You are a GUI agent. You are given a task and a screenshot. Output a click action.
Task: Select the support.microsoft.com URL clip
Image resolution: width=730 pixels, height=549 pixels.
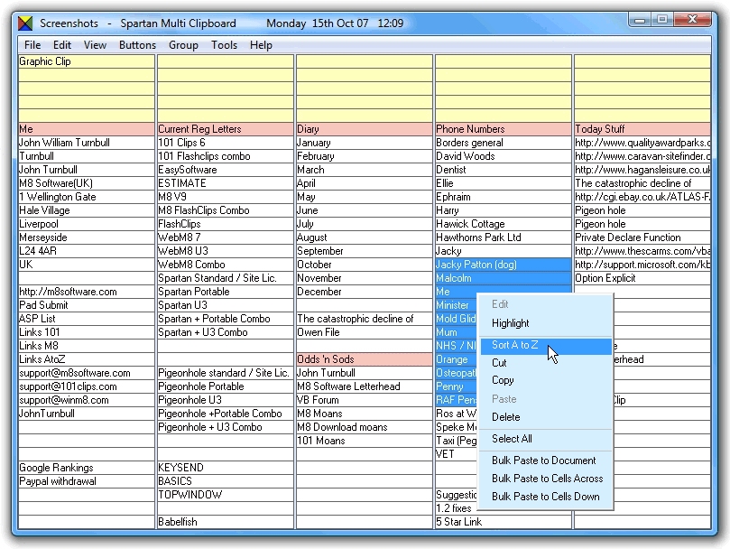642,265
